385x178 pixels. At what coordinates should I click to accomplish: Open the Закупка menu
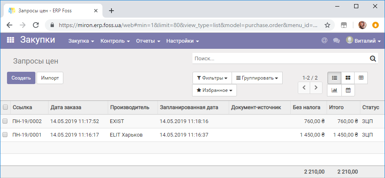[81, 41]
